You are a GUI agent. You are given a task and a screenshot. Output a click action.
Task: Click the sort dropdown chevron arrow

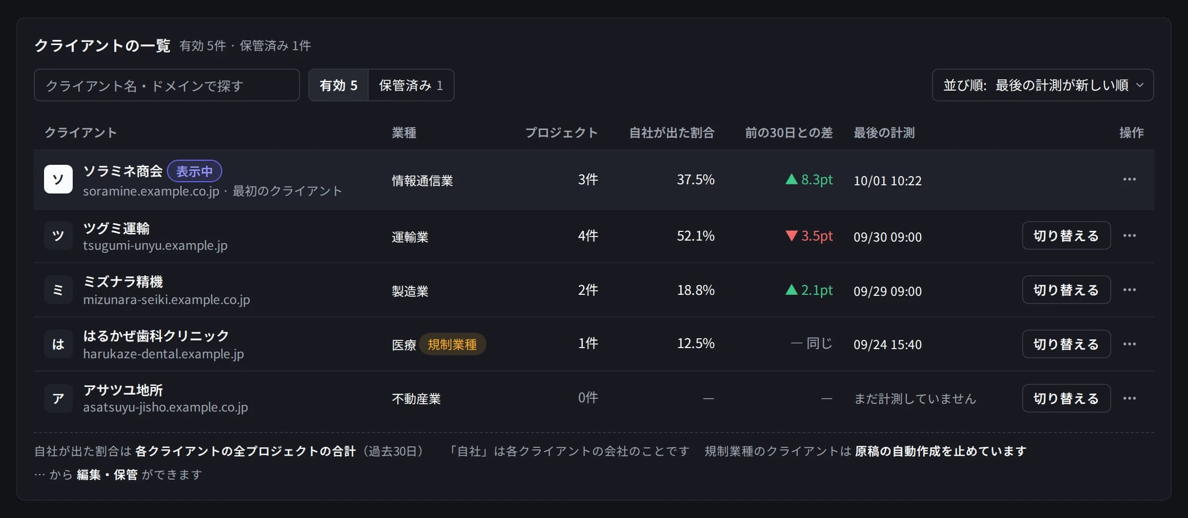(1140, 85)
